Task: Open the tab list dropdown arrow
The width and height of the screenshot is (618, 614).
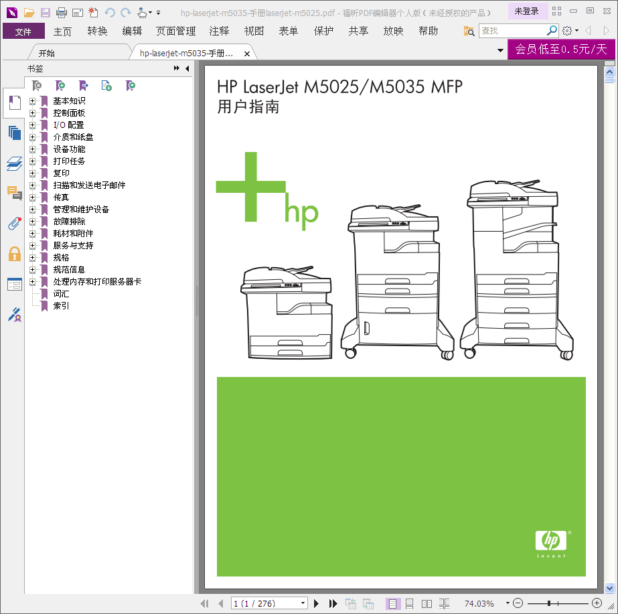Action: coord(501,50)
